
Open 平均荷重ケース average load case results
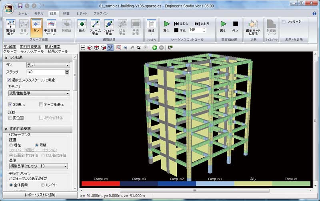click(x=50, y=27)
